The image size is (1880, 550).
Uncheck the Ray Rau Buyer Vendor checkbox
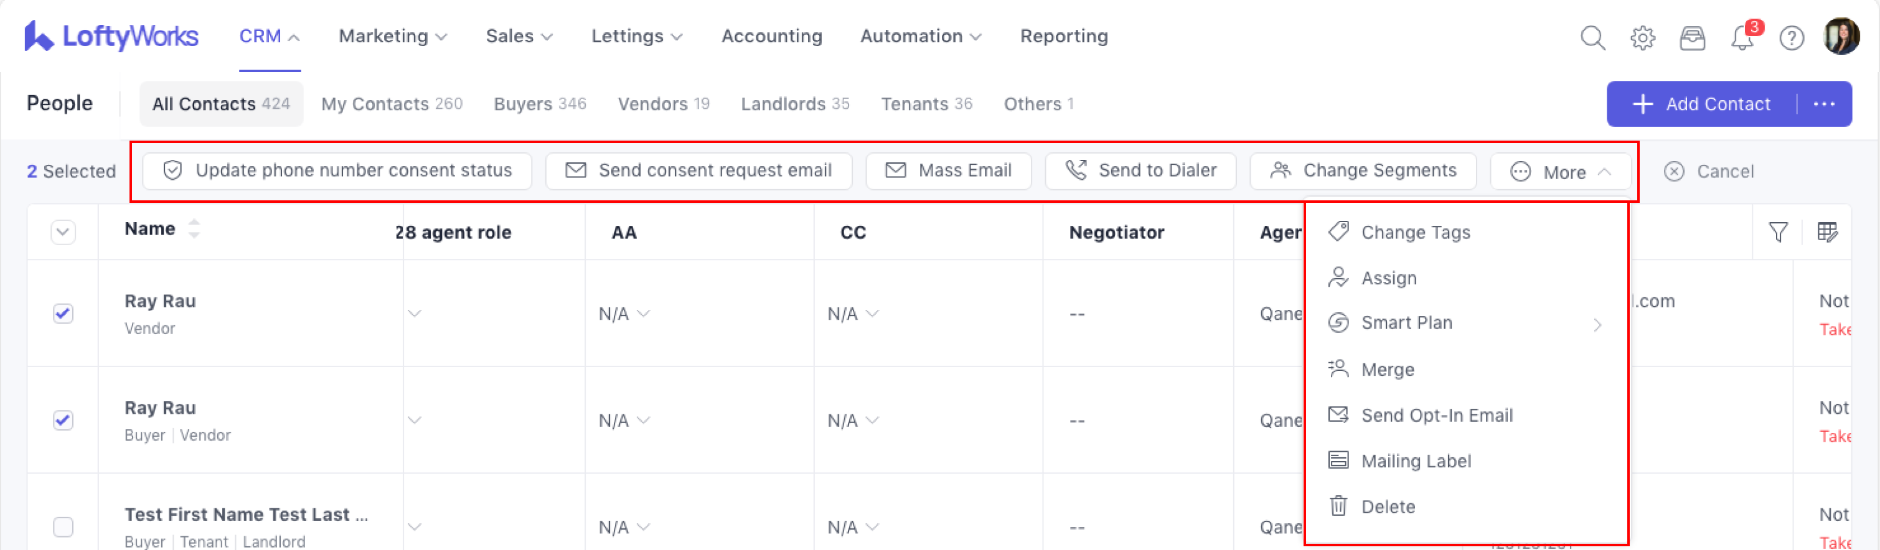coord(63,419)
